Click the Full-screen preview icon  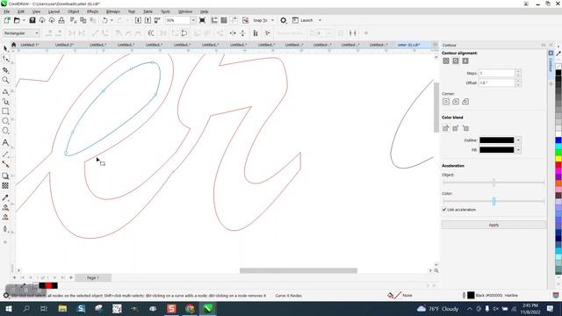pyautogui.click(x=202, y=20)
